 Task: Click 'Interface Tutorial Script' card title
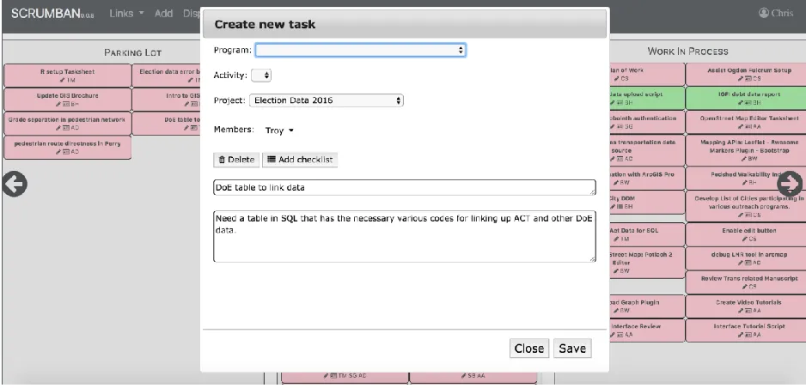coord(749,326)
